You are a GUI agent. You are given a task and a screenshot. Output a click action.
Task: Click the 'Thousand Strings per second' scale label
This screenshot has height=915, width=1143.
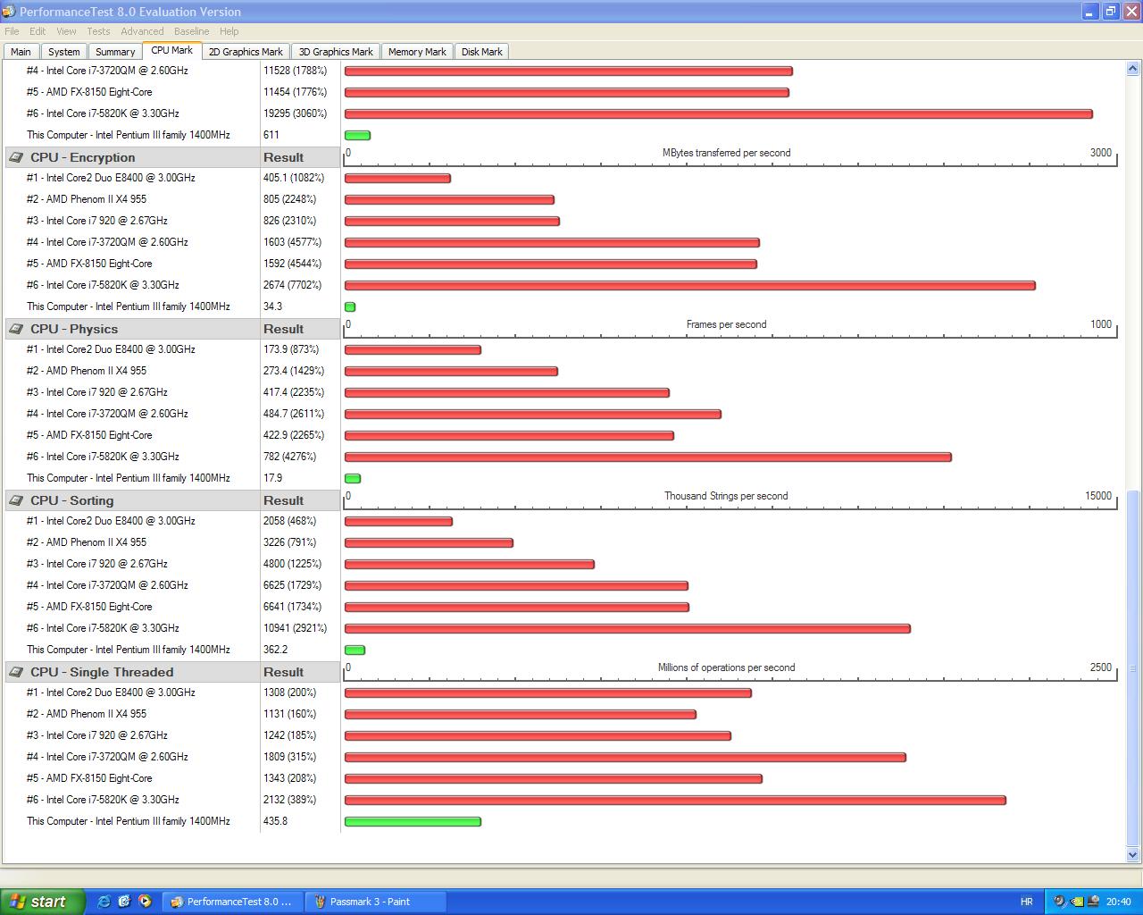(x=726, y=496)
